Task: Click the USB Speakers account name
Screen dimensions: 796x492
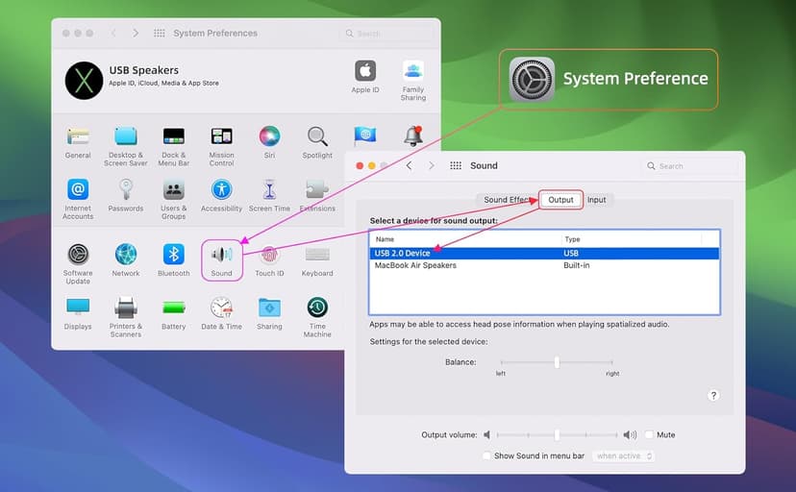Action: (143, 70)
